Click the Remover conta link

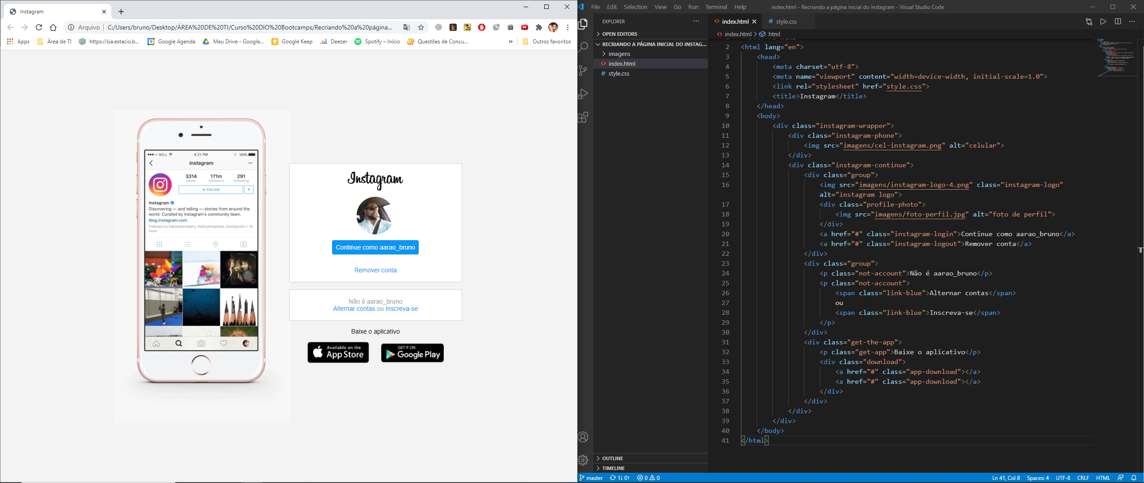pos(375,270)
